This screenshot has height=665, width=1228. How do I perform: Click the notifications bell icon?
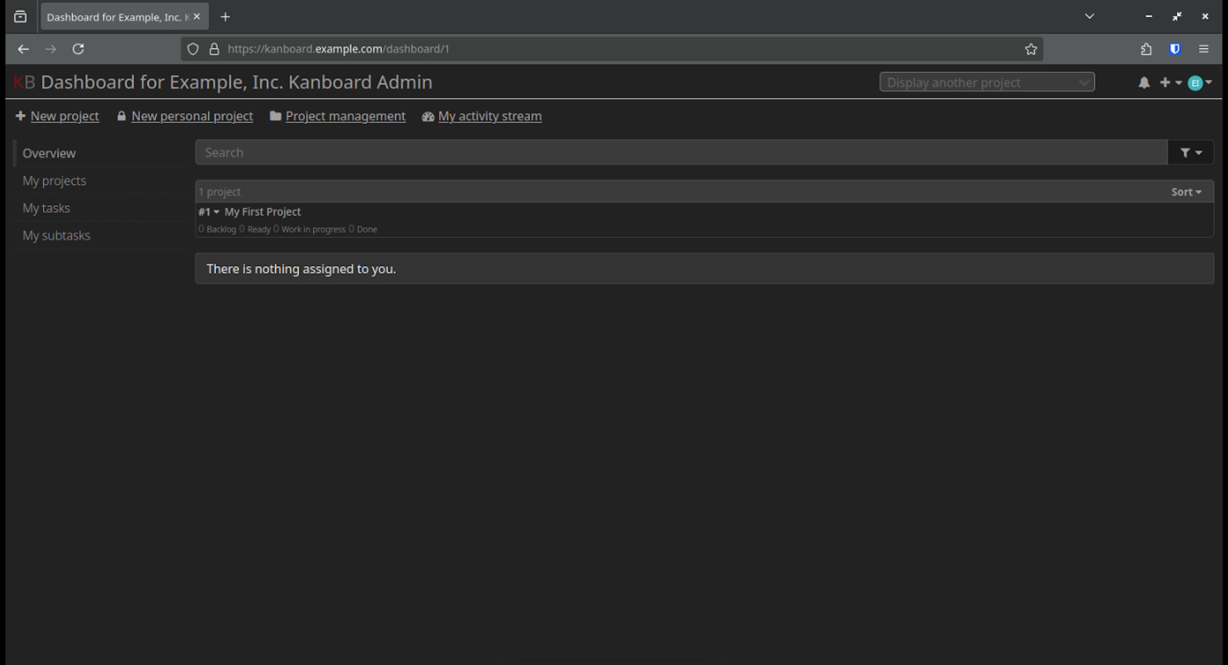coord(1144,83)
